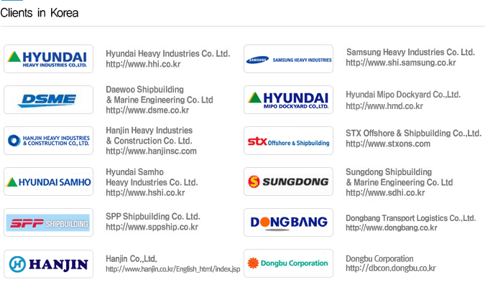Select 'Hyundai Mipo Dockyard Co.,Ltd.' text

[403, 95]
